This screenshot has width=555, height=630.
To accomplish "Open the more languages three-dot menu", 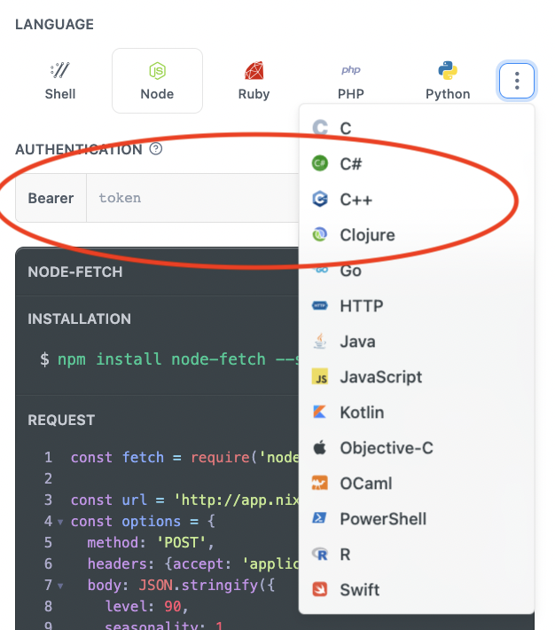I will (517, 81).
